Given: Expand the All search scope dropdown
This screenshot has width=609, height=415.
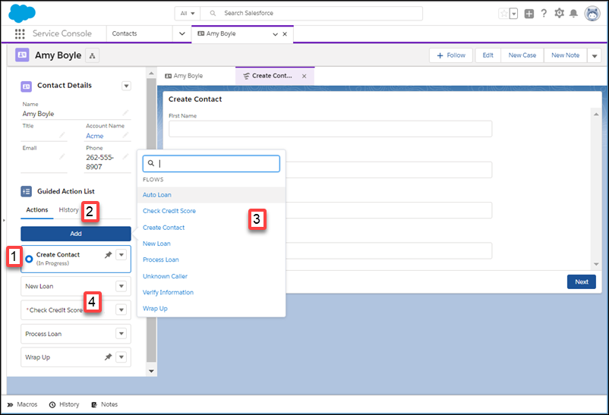Looking at the screenshot, I should point(188,13).
